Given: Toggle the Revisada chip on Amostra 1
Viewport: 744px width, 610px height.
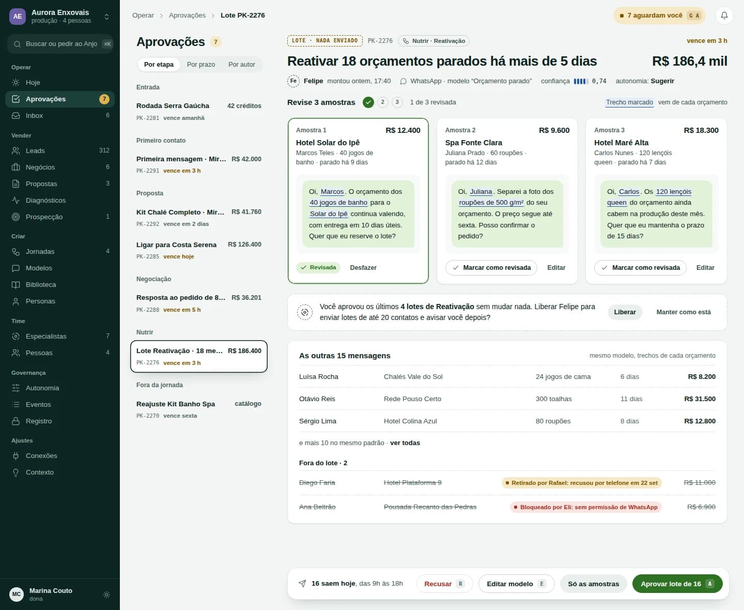Looking at the screenshot, I should [318, 268].
